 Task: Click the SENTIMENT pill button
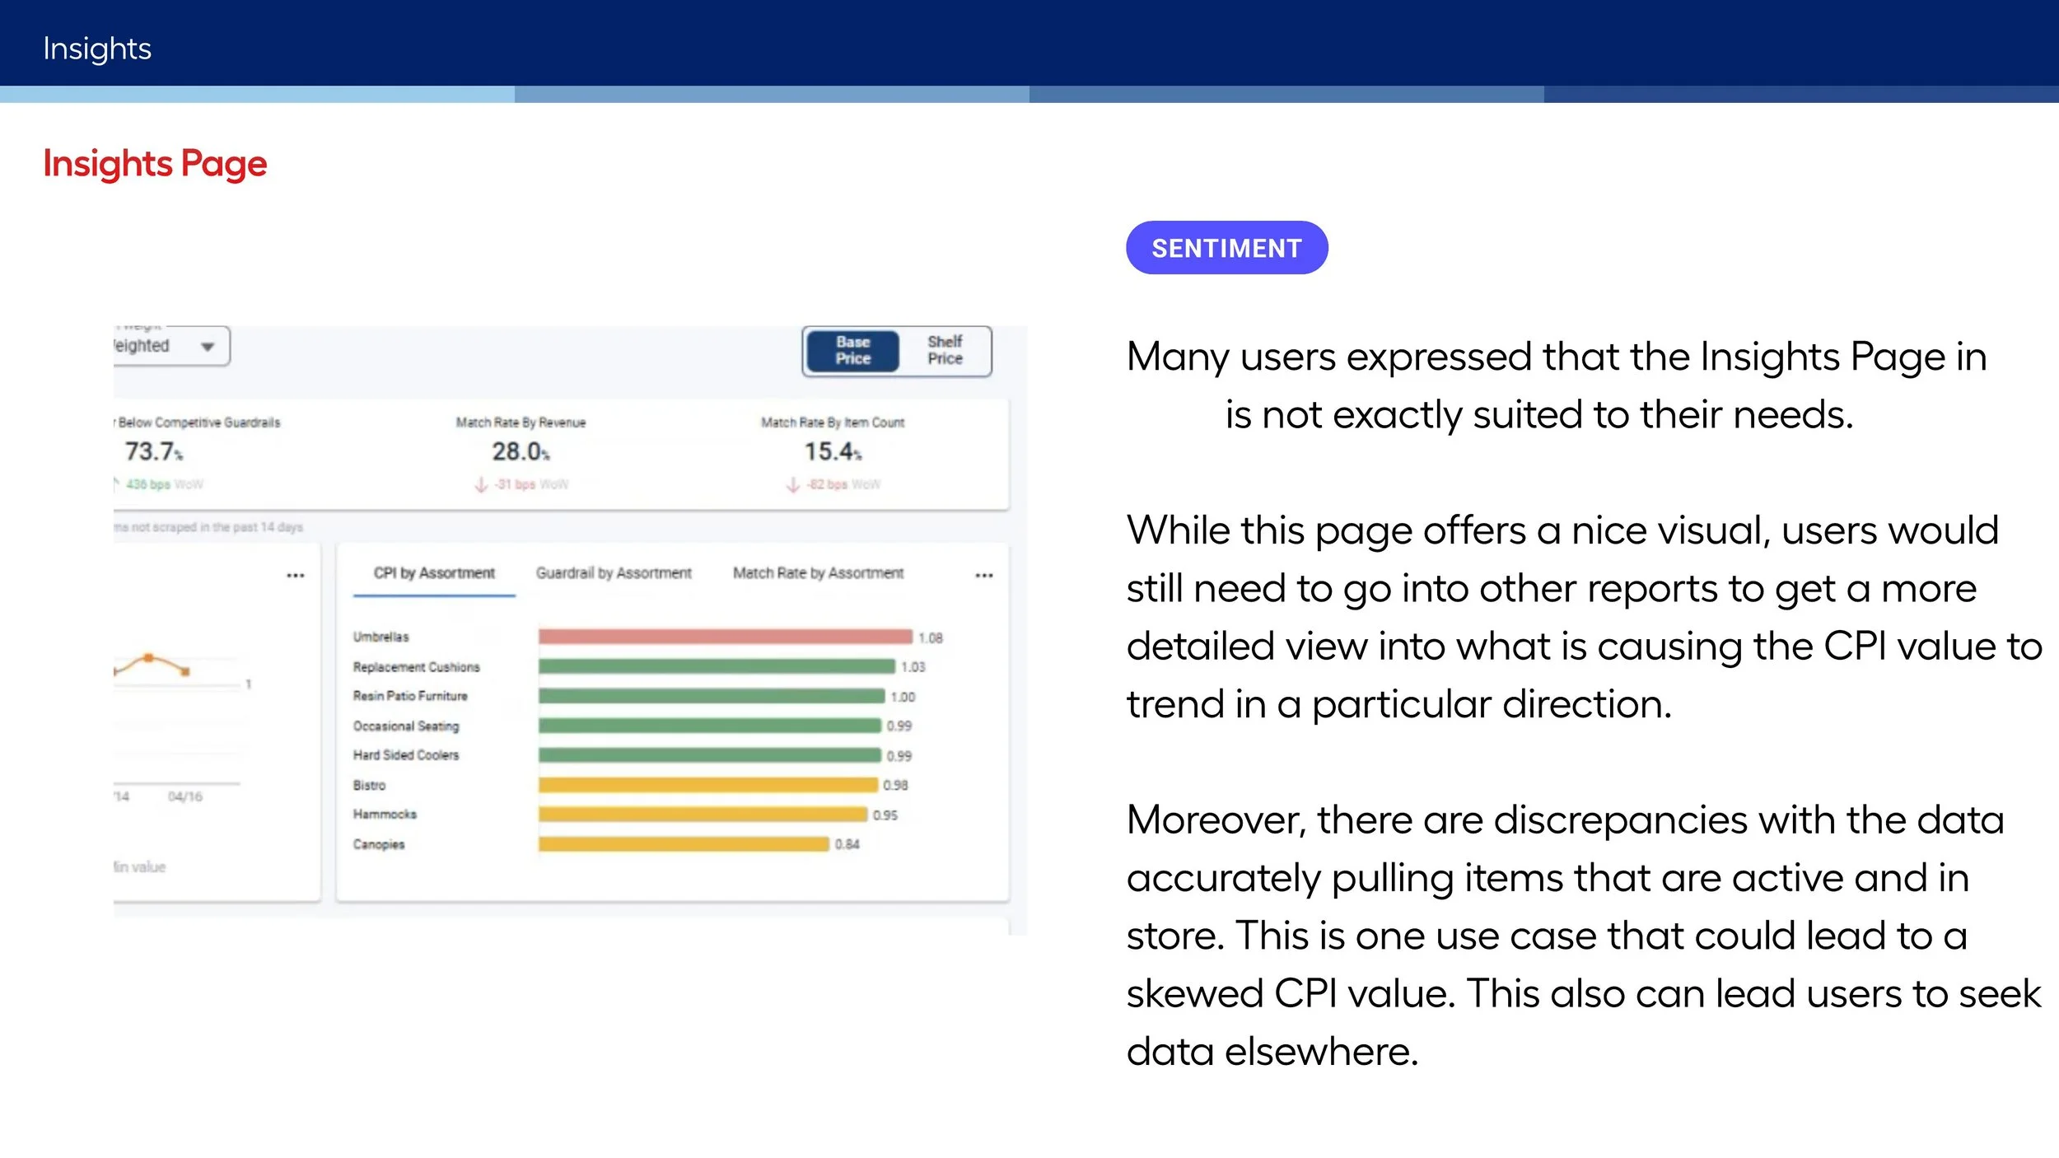click(x=1226, y=248)
